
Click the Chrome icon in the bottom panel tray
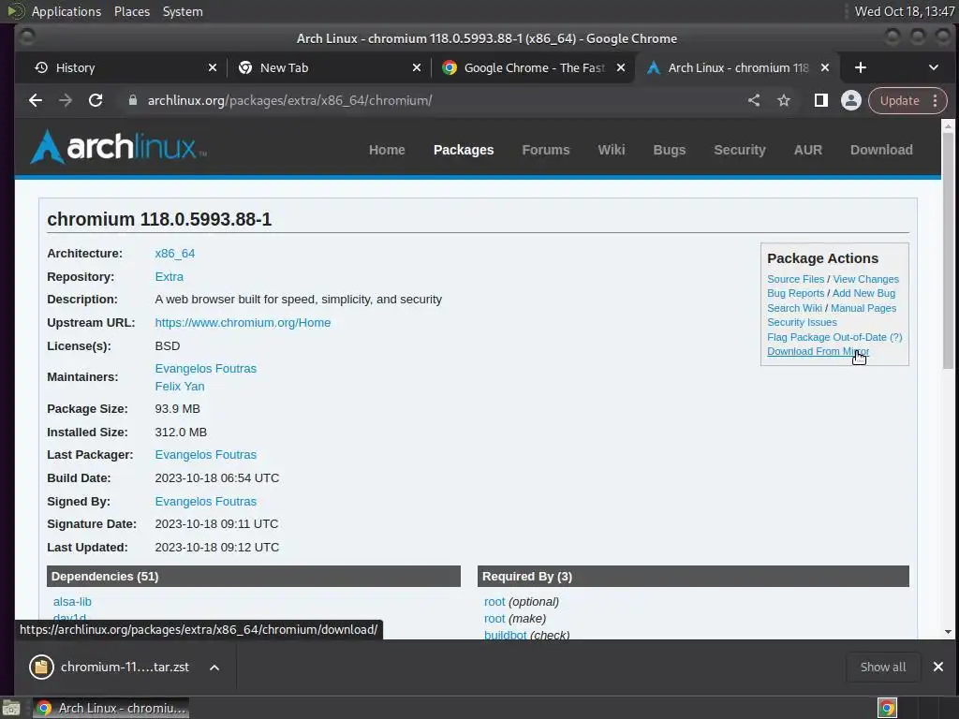tap(887, 708)
